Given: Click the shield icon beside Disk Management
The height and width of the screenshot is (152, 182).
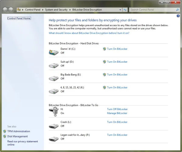Looking at the screenshot, I should [x=5, y=136].
